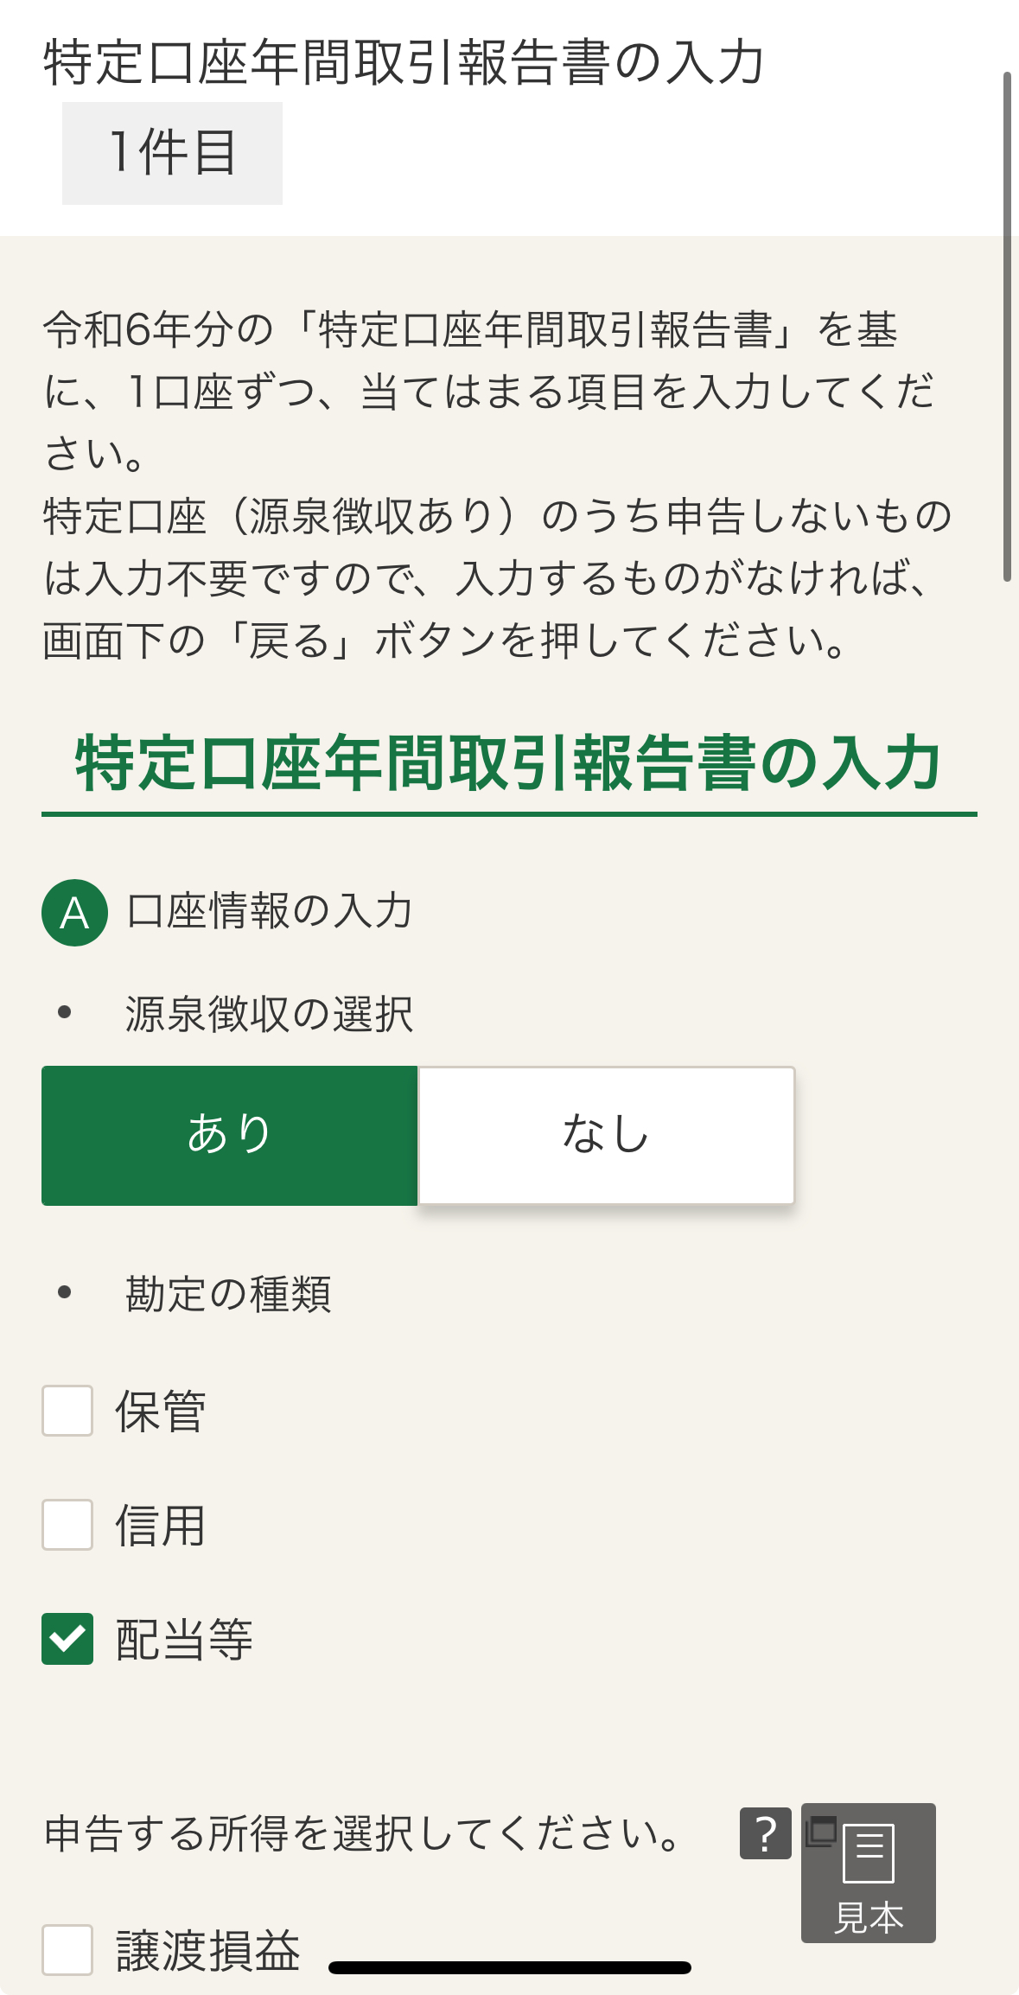Open the question mark help icon
Image resolution: width=1019 pixels, height=1995 pixels.
pyautogui.click(x=765, y=1832)
